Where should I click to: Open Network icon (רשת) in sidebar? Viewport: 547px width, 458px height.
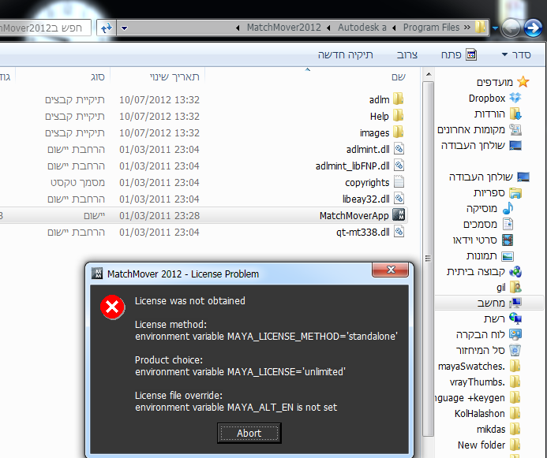515,318
